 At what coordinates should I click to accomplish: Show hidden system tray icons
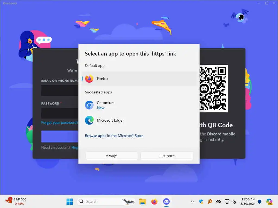point(192,201)
